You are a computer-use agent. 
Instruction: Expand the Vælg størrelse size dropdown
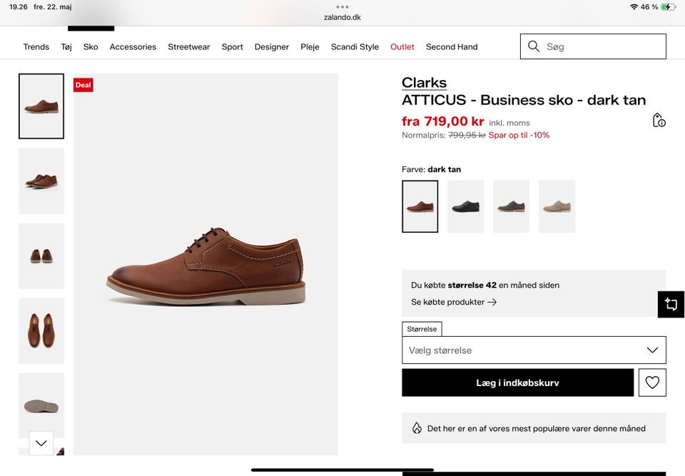[534, 350]
